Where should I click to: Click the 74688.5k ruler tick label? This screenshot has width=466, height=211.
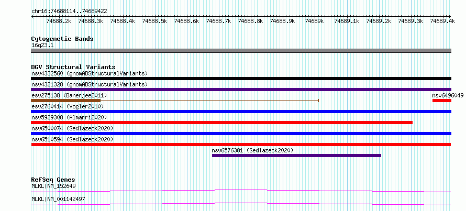tap(155, 21)
